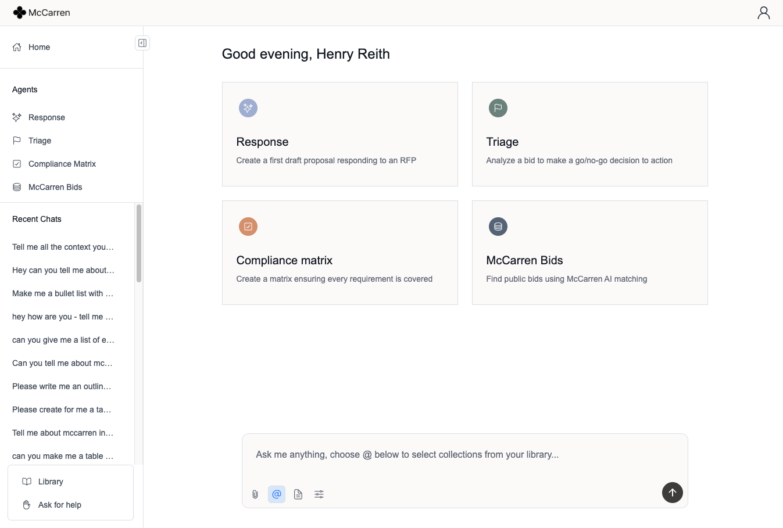Toggle the @ collections selector

[277, 494]
